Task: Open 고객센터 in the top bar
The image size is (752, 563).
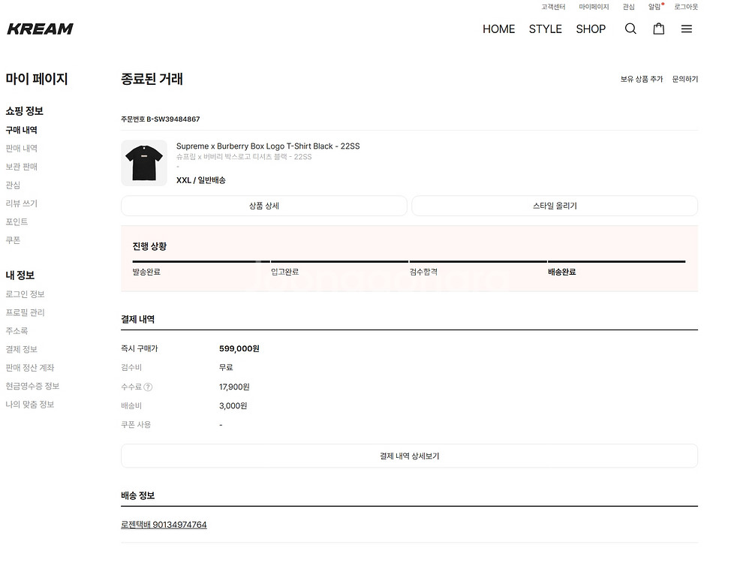Action: 553,7
